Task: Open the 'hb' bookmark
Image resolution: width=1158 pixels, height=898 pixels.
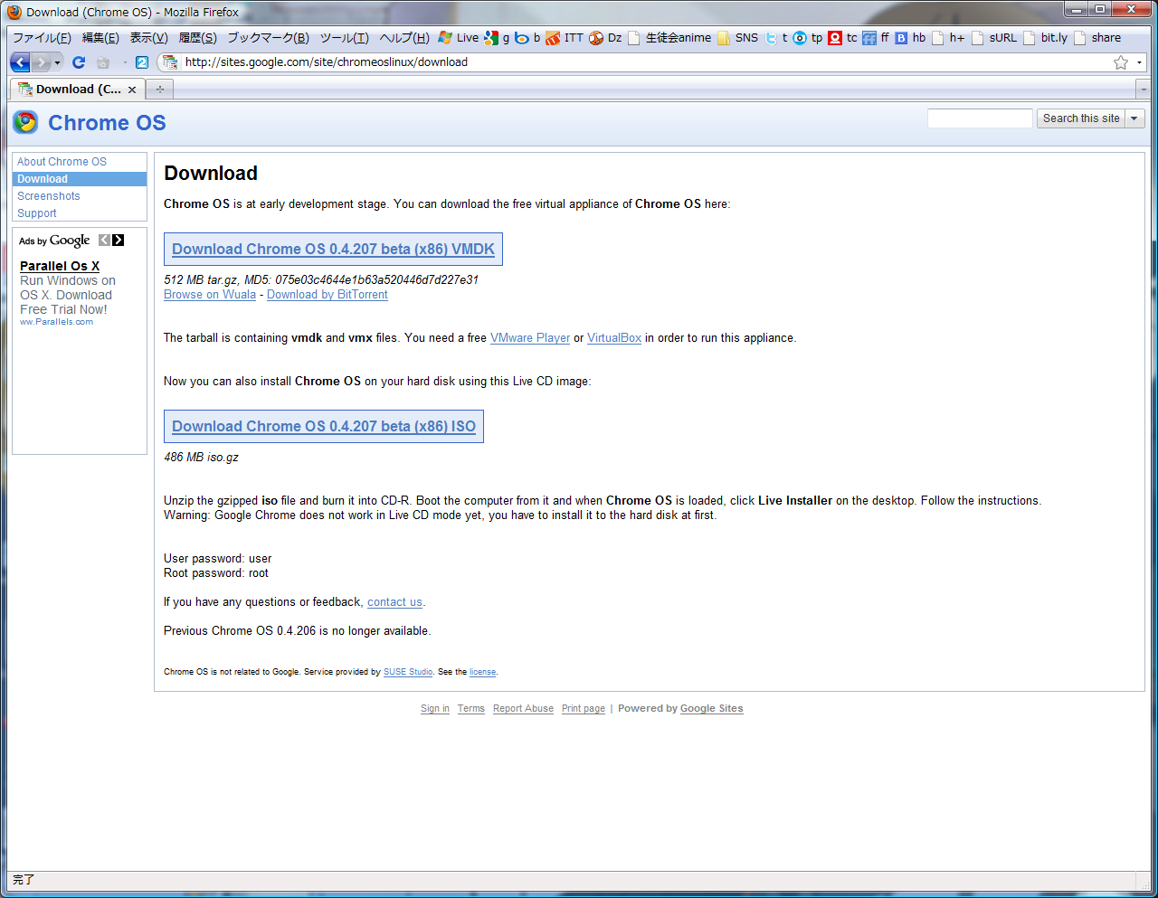Action: [911, 38]
